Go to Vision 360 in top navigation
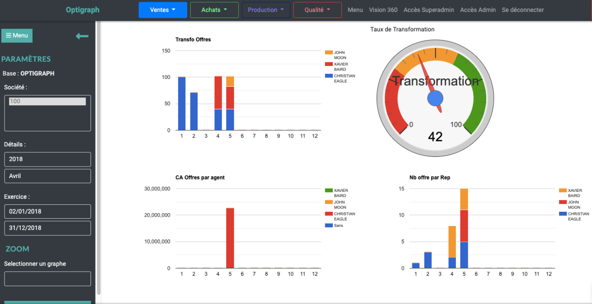 [383, 10]
